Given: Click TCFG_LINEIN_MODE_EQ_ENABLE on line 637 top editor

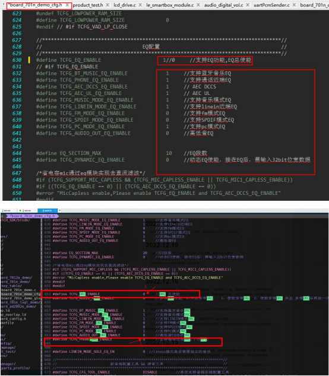Looking at the screenshot, I should [x=98, y=107].
